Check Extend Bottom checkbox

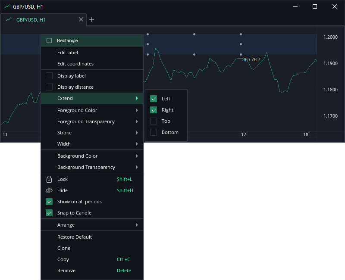click(x=154, y=132)
